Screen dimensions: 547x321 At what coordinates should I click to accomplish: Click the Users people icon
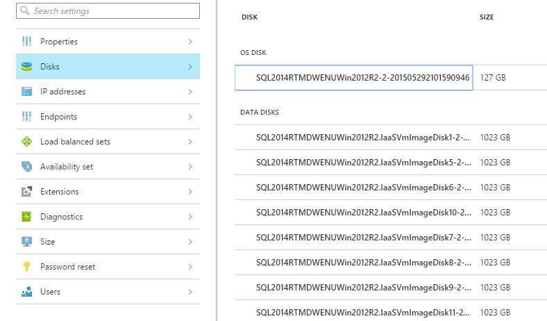coord(27,292)
